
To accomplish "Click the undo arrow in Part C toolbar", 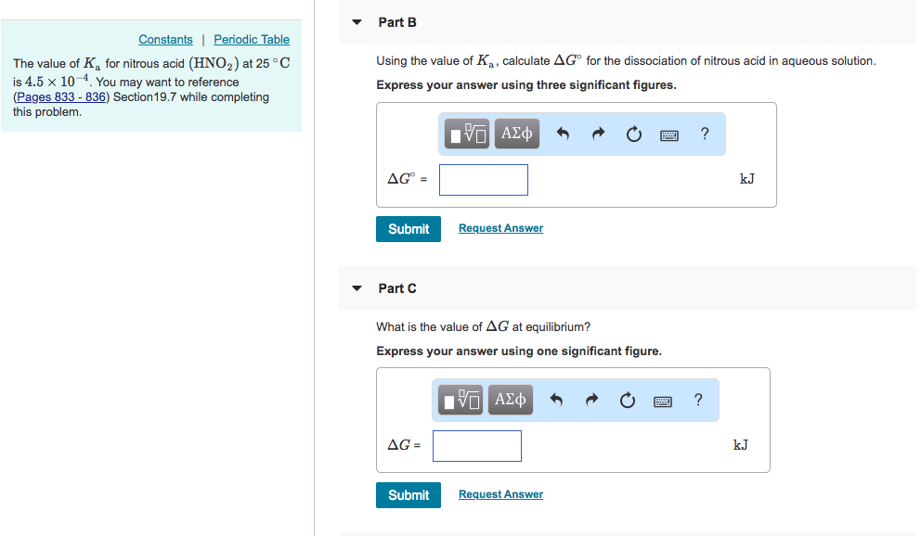I will (555, 399).
